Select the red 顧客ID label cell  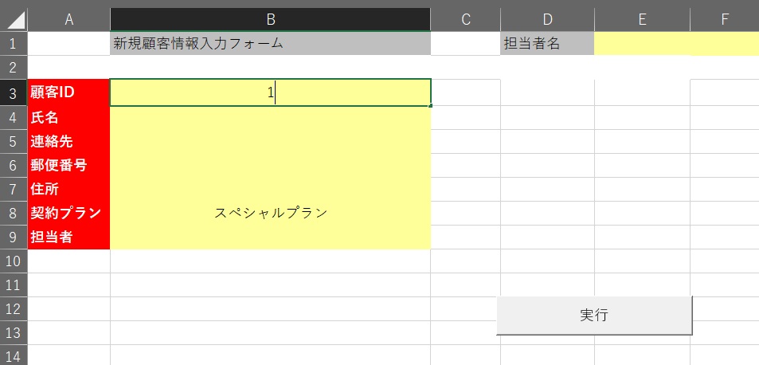coord(68,92)
